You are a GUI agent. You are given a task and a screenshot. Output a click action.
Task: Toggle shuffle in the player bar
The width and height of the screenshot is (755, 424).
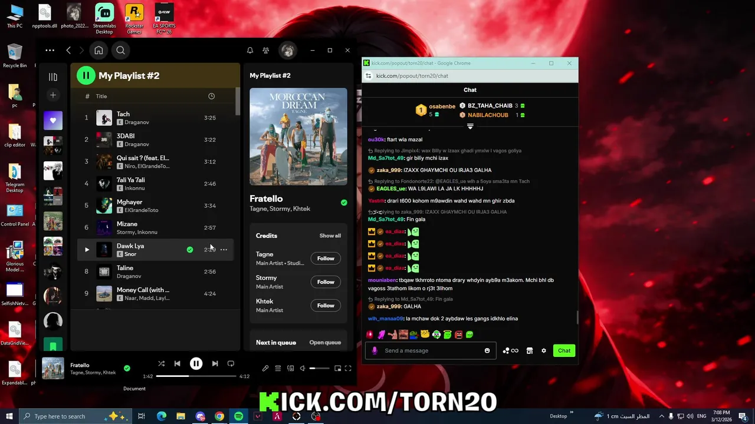(161, 364)
